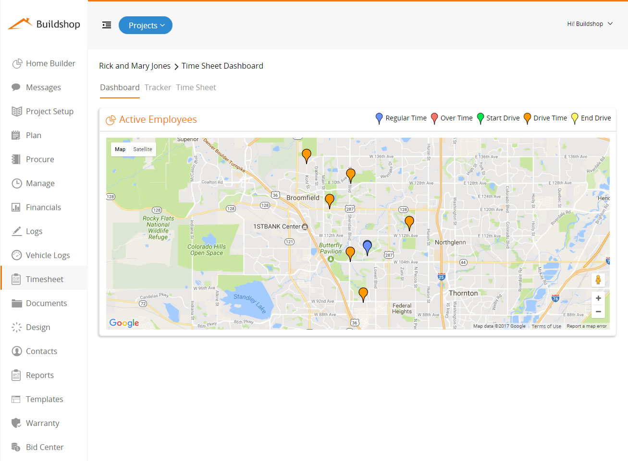Click the Procure icon in sidebar
This screenshot has width=628, height=461.
coord(16,159)
